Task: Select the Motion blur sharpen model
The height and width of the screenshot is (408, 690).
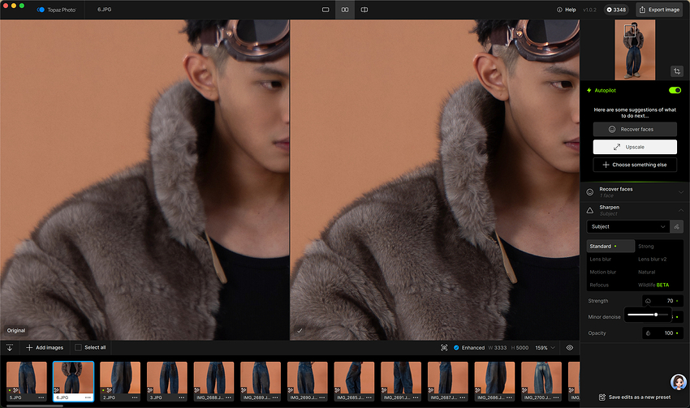Action: click(603, 272)
